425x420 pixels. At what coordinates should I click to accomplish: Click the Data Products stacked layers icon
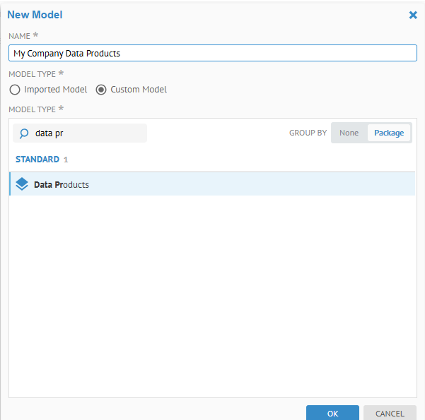[22, 184]
